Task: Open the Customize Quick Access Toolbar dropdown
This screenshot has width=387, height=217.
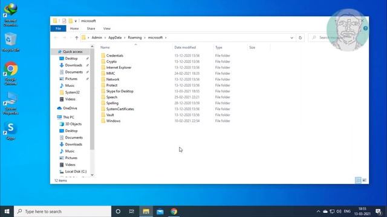Action: pyautogui.click(x=76, y=21)
